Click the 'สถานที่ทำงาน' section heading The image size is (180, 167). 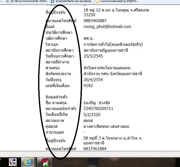point(57,62)
